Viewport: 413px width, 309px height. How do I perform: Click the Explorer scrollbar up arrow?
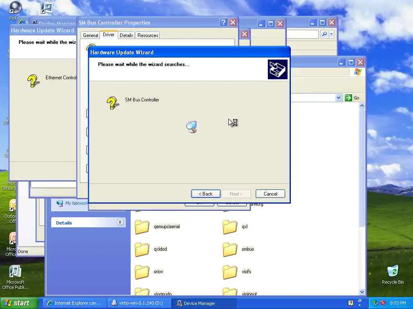[362, 106]
